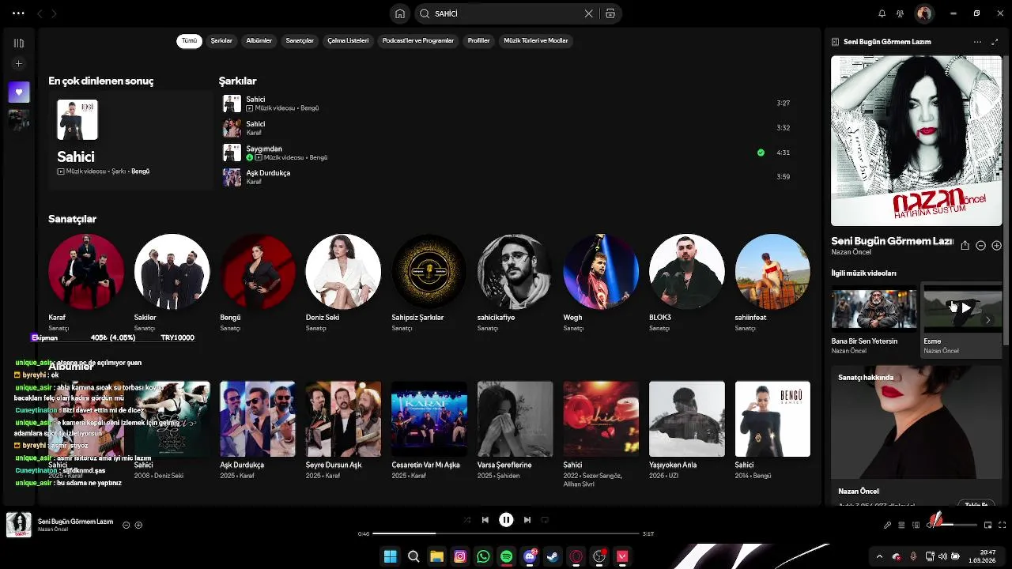Expand the Now Playing panel with the arrow icon
Screen dimensions: 1012x569
(995, 42)
